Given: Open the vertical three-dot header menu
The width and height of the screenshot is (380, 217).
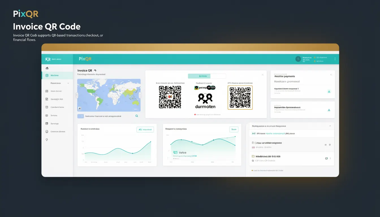Looking at the screenshot, I should [x=335, y=59].
